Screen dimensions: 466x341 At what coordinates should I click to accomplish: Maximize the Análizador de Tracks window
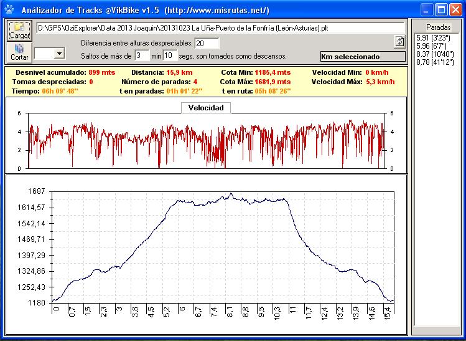tap(441, 10)
